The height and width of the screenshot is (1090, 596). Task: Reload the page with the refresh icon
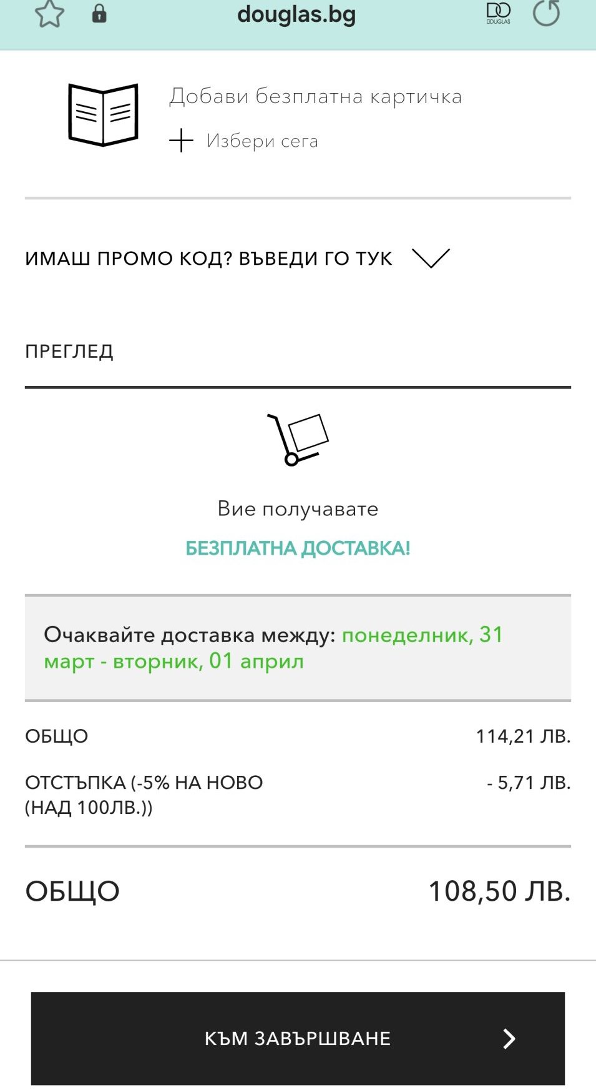click(546, 12)
